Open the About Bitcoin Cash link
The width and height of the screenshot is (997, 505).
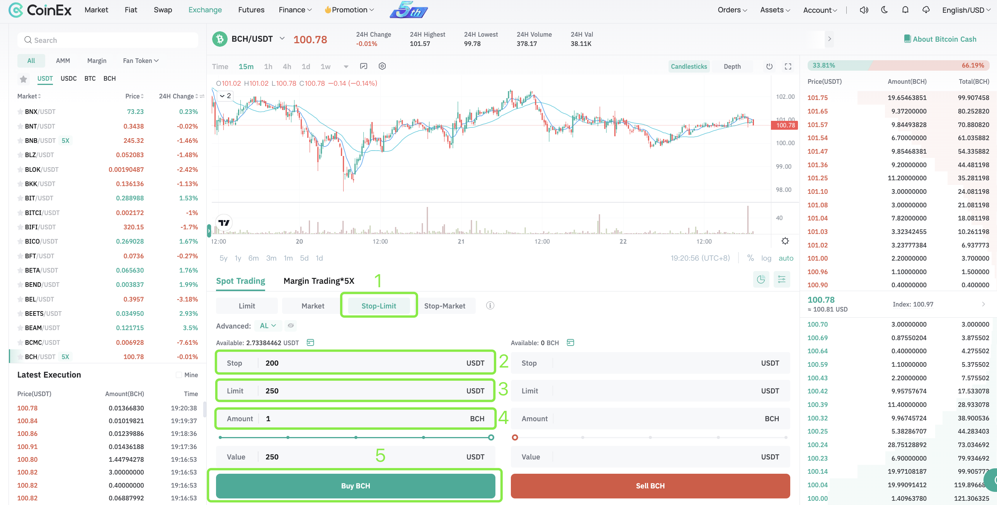(x=944, y=39)
